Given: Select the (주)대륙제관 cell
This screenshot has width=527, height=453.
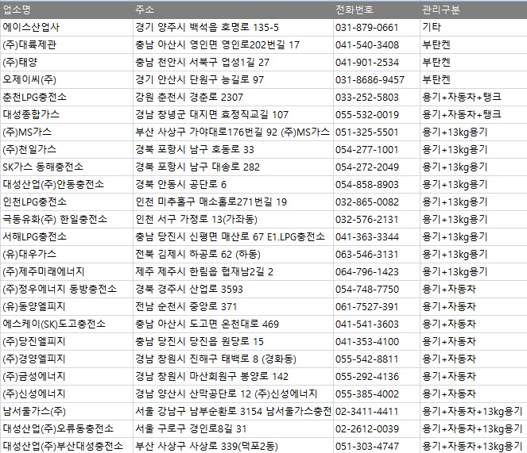Looking at the screenshot, I should [x=67, y=45].
